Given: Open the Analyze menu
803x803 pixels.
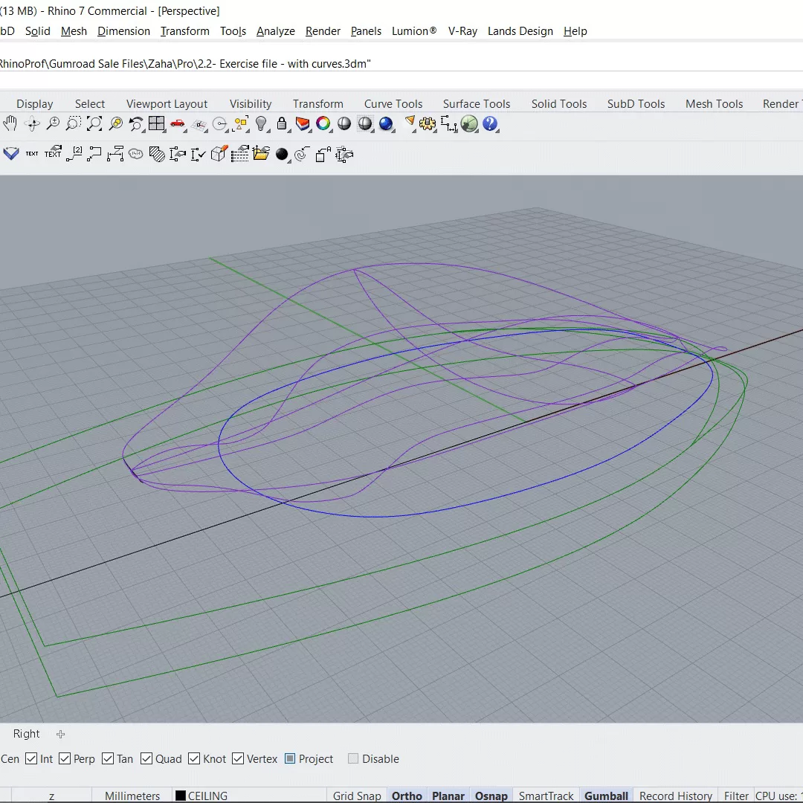Looking at the screenshot, I should (276, 31).
